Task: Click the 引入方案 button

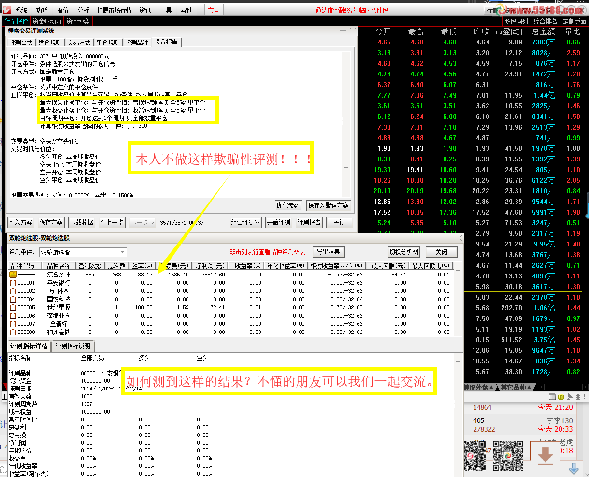Action: (x=21, y=222)
